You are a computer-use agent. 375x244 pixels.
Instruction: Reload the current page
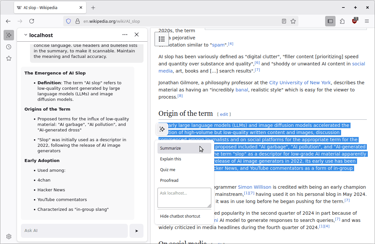32,21
